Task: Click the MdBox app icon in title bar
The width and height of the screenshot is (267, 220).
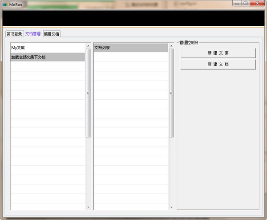Action: pos(5,5)
